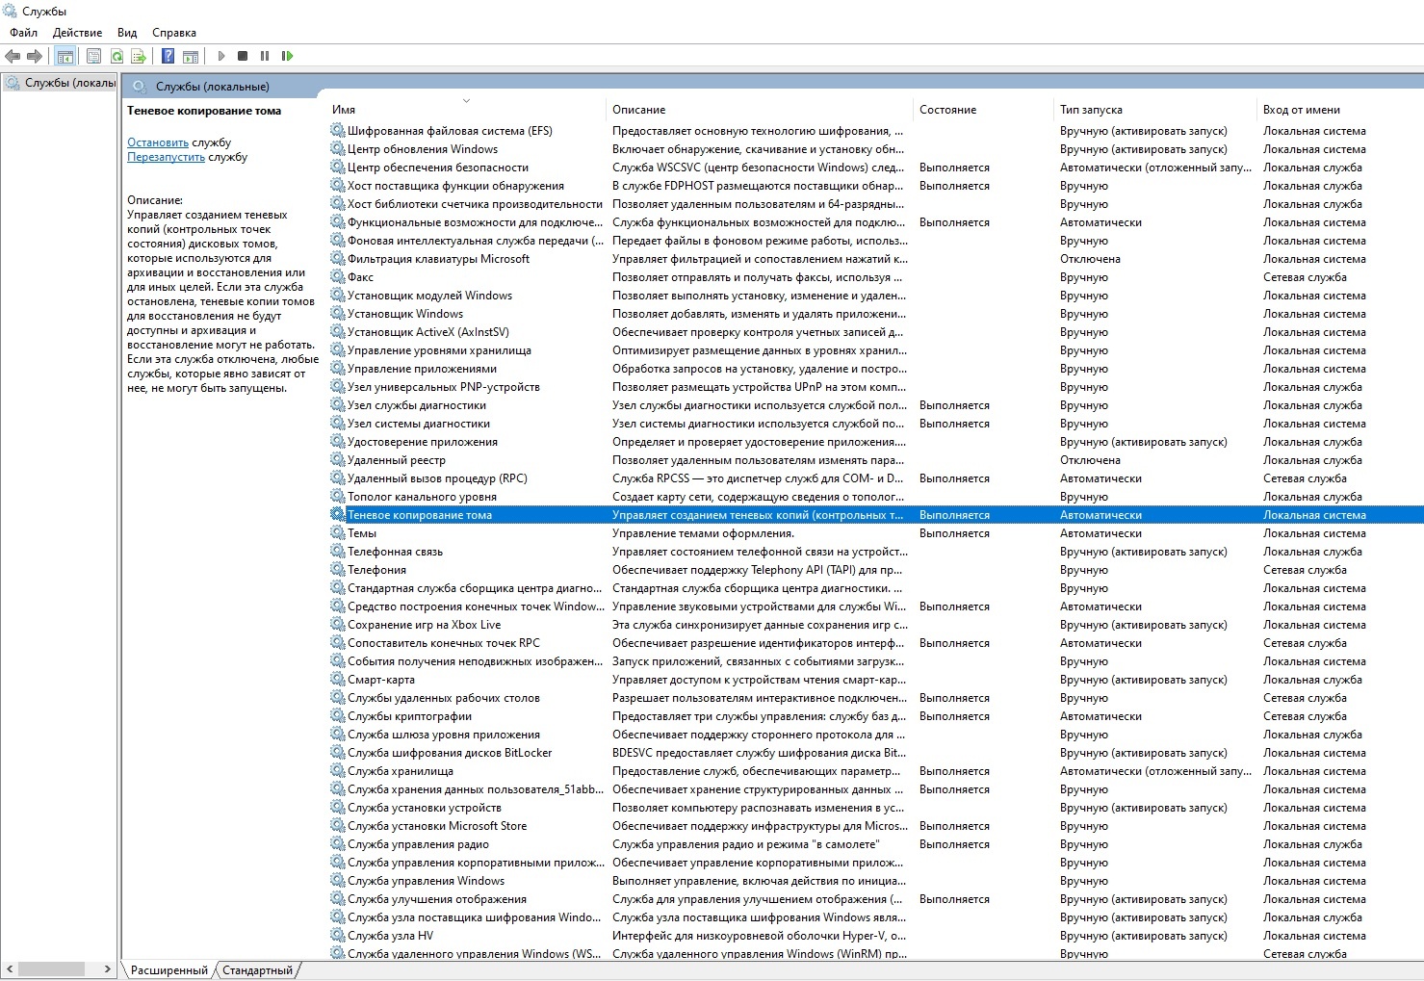Click gear icon beside Телефония service
This screenshot has height=981, width=1424.
(337, 569)
